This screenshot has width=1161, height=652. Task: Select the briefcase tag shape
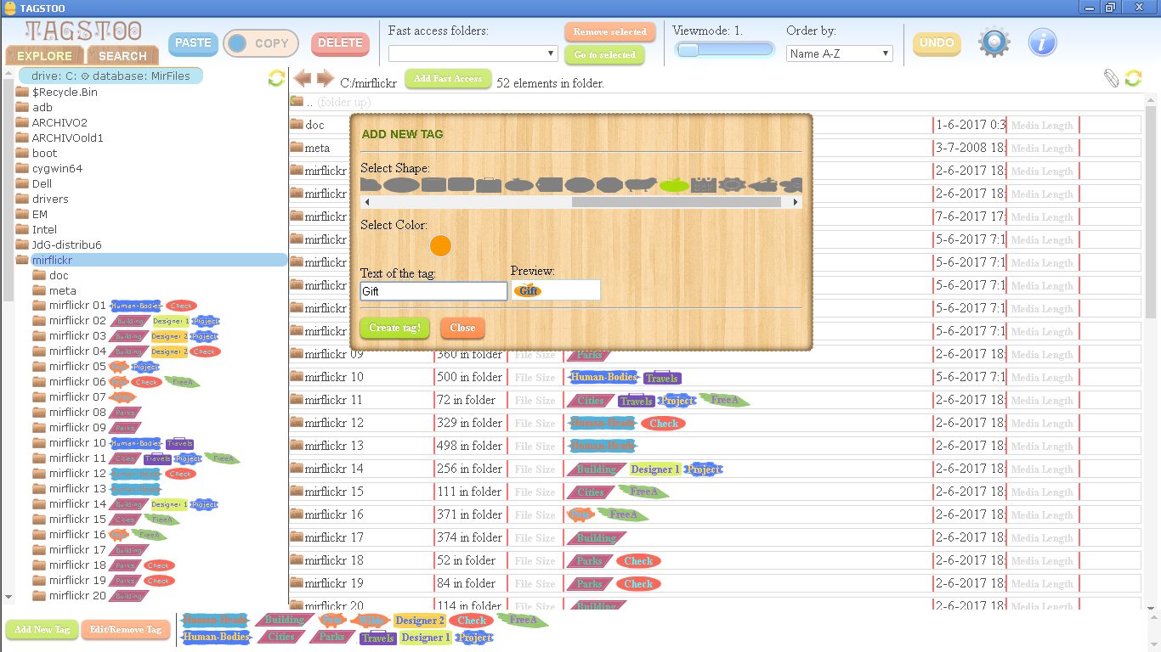tap(489, 185)
